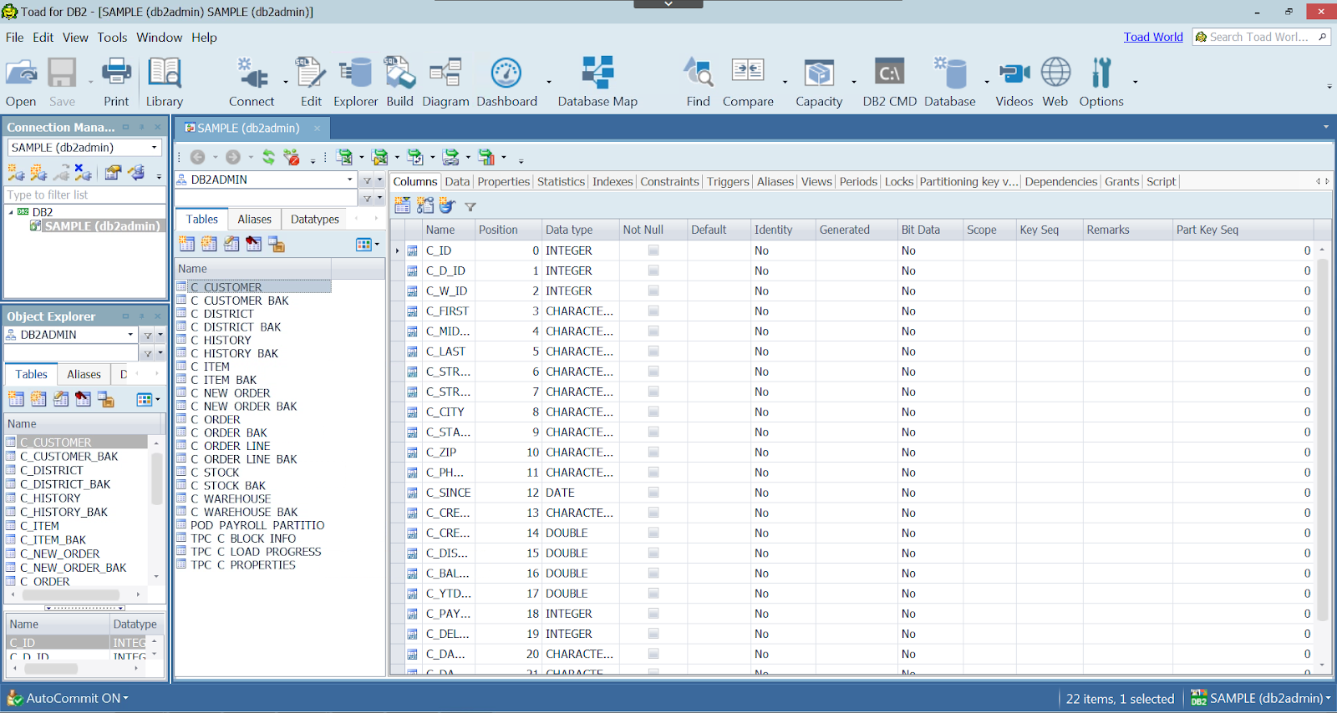Click the back navigation arrow in SAMPLE tab toolbar
This screenshot has width=1337, height=713.
pyautogui.click(x=197, y=157)
